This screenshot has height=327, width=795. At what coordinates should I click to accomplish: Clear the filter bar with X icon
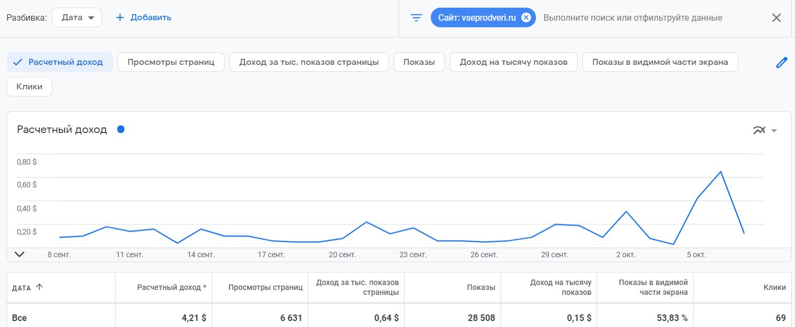pyautogui.click(x=776, y=17)
